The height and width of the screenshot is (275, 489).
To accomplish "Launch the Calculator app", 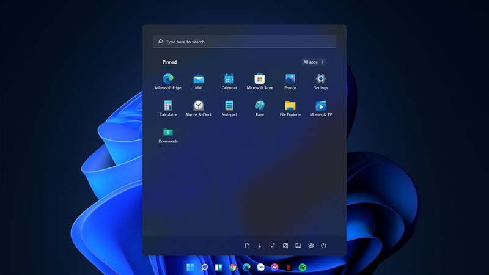I will [x=168, y=108].
